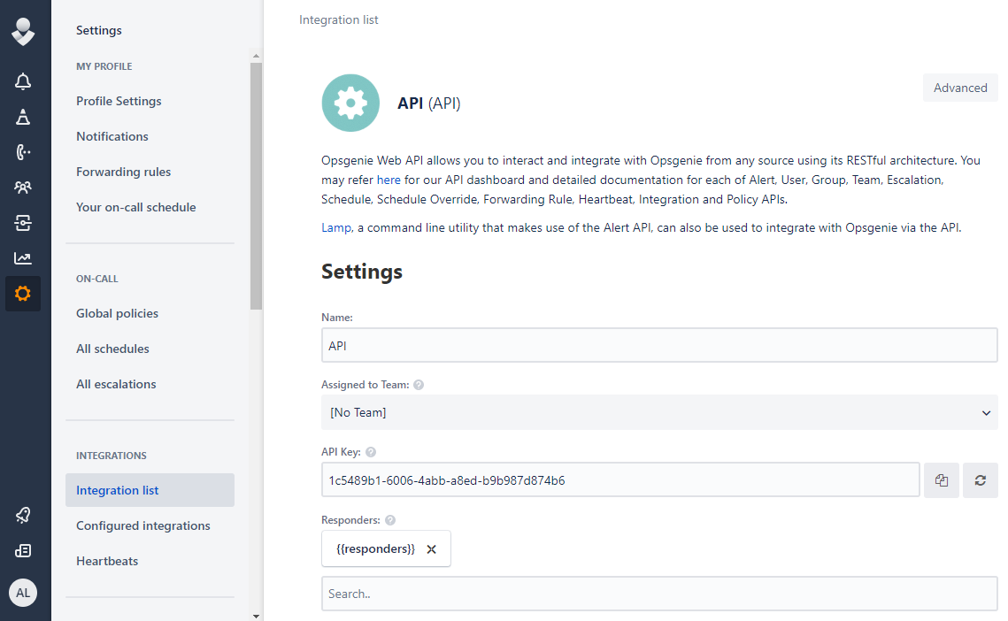1008x621 pixels.
Task: Regenerate the API key with refresh icon
Action: 981,480
